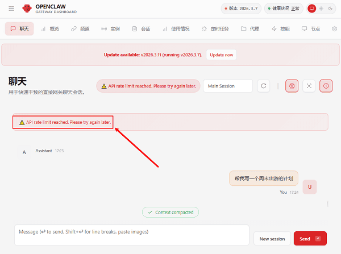The width and height of the screenshot is (341, 254).
Task: Open the Main Session selector
Action: 228,86
